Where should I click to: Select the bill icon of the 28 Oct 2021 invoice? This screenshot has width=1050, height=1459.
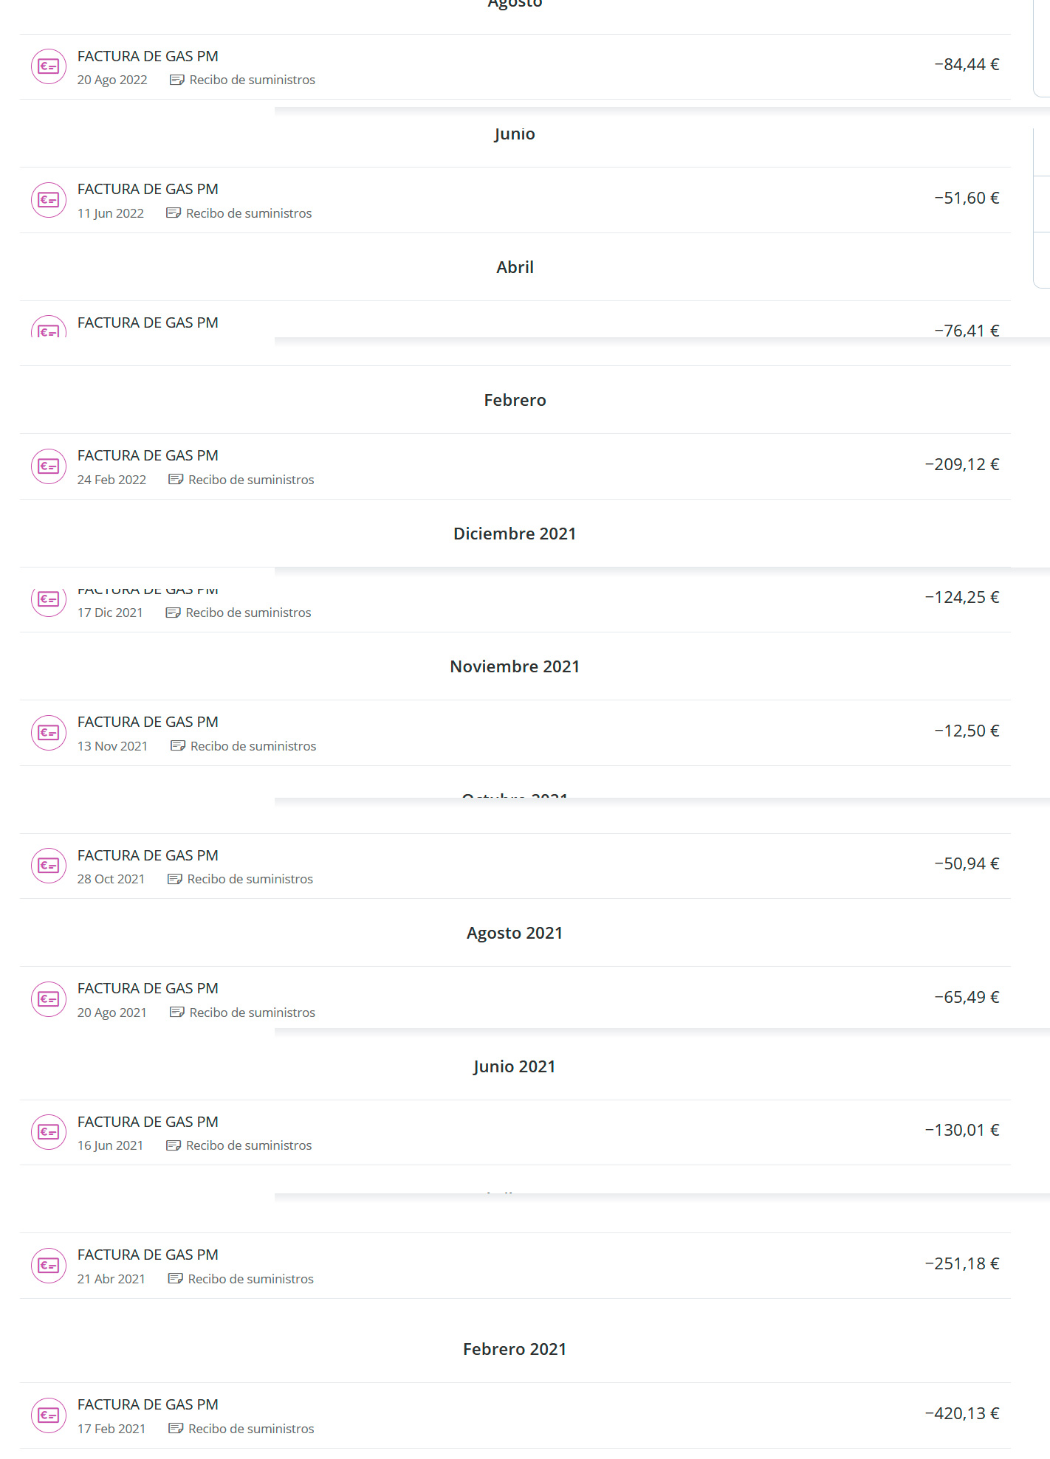pos(49,866)
